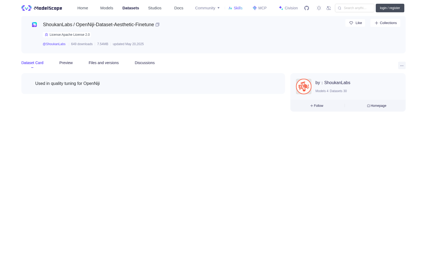
Task: Copy dataset name via the copy icon
Action: (x=157, y=25)
